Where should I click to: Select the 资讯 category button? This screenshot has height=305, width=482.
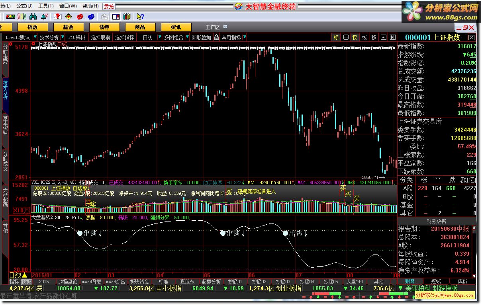(x=176, y=27)
